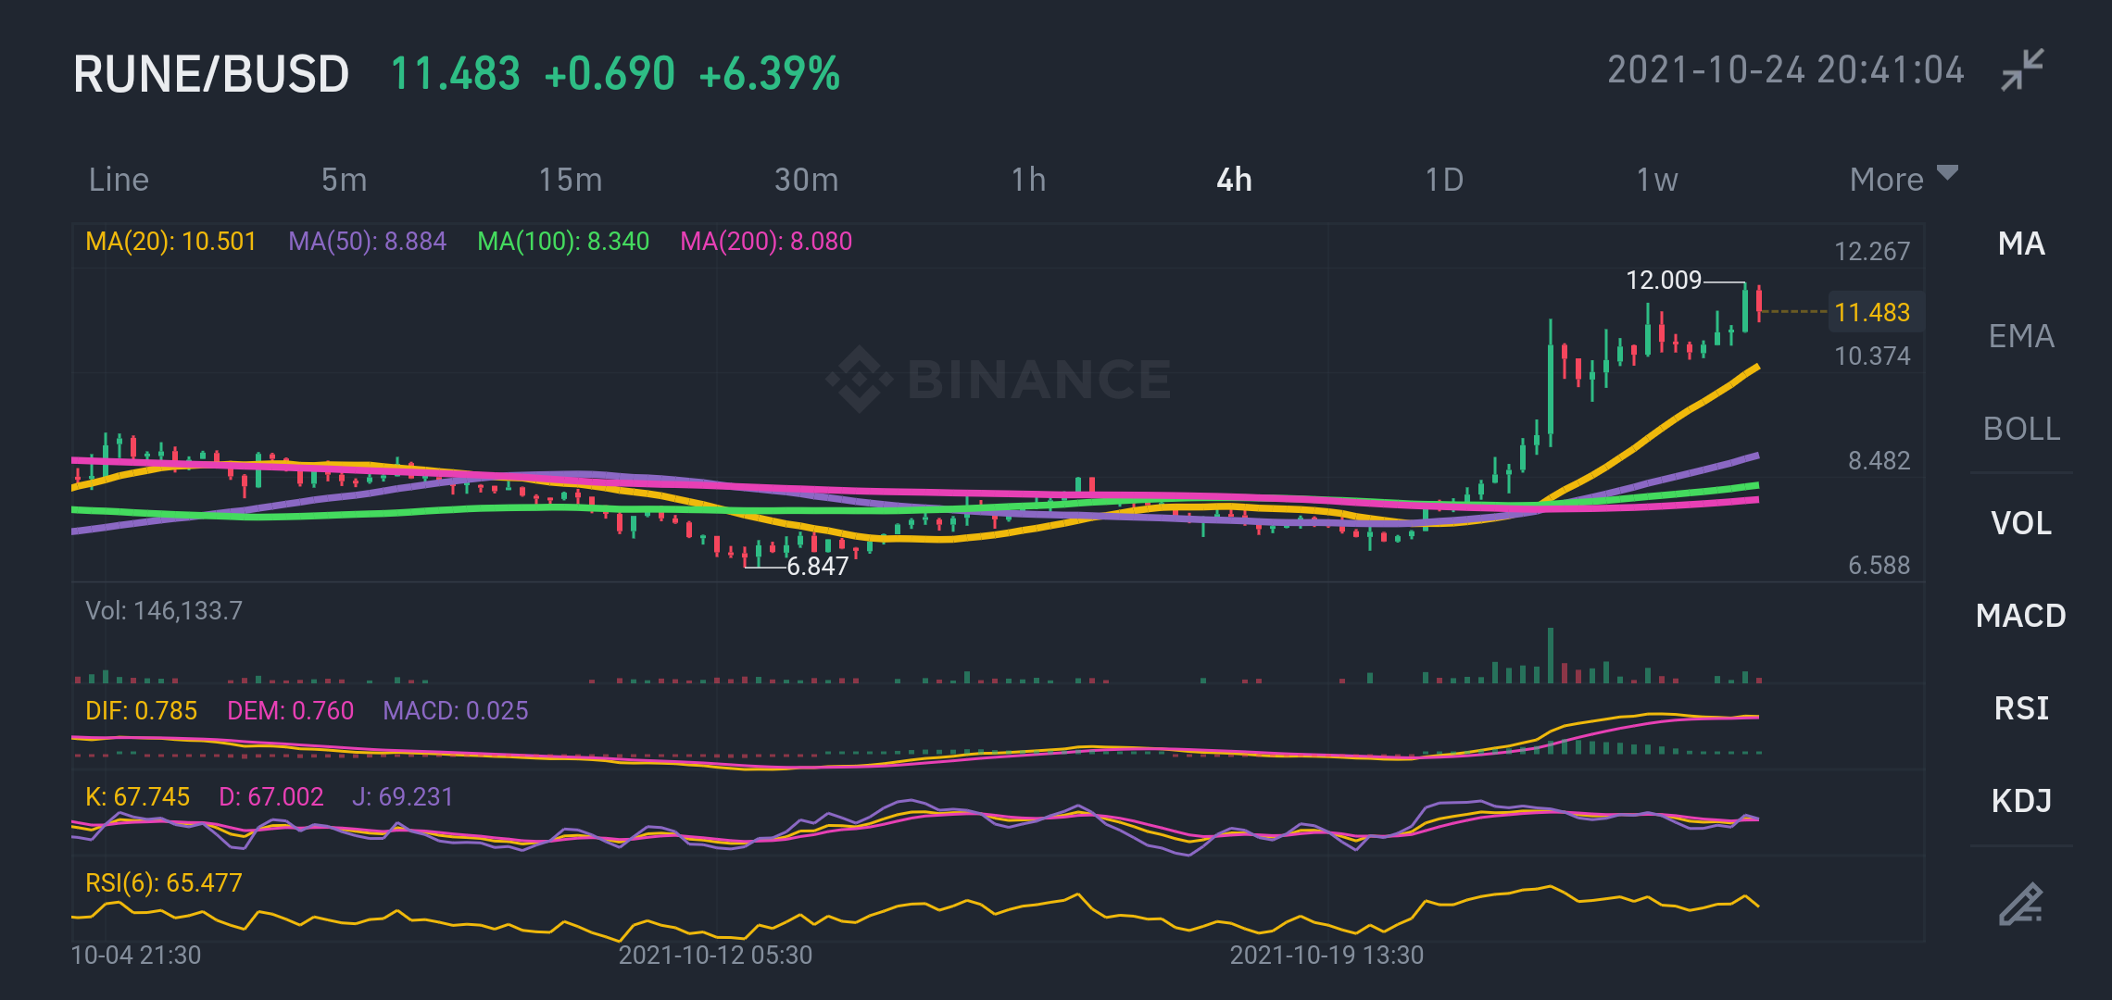Toggle the KDJ sub-indicator
The width and height of the screenshot is (2112, 1000).
(x=2021, y=800)
